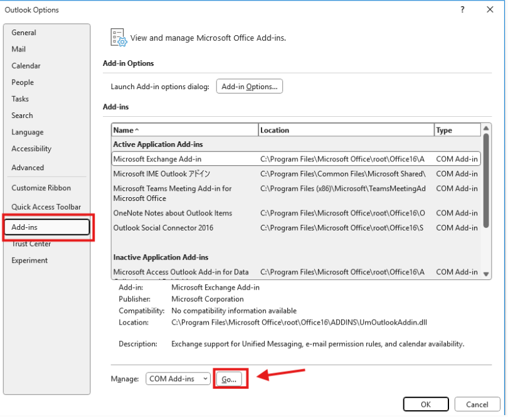Screen dimensions: 508x417
Task: Go to Calendar options
Action: pyautogui.click(x=26, y=66)
